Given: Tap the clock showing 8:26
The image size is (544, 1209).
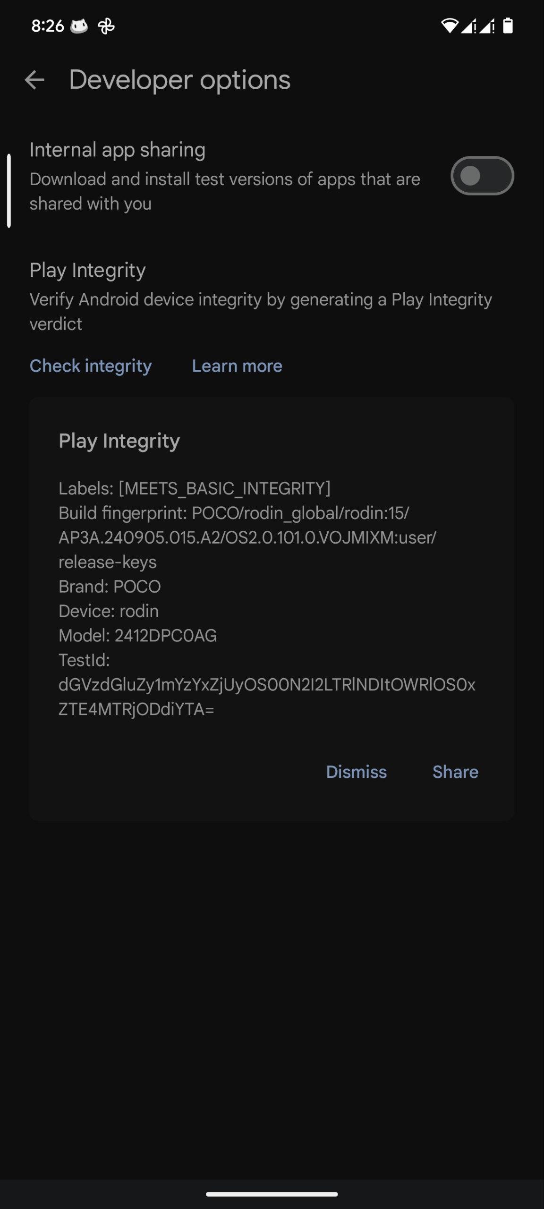Looking at the screenshot, I should (x=48, y=26).
